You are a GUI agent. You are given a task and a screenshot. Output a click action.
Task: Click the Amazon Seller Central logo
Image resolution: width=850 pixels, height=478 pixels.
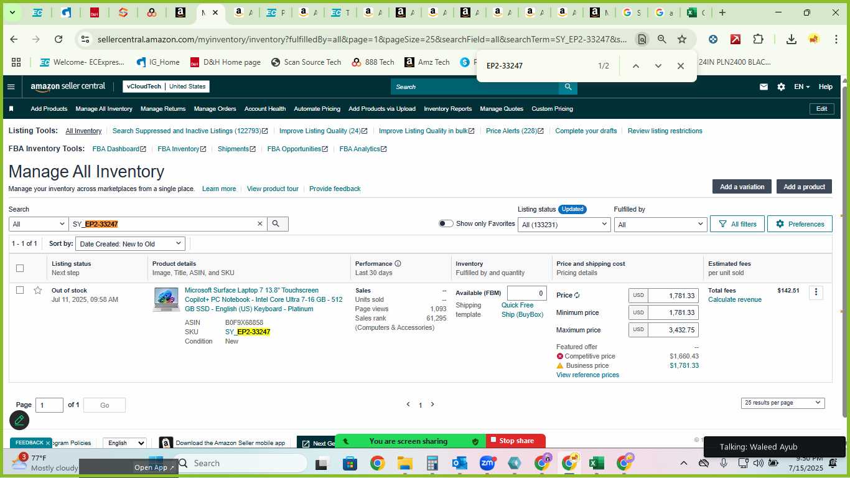(x=68, y=87)
